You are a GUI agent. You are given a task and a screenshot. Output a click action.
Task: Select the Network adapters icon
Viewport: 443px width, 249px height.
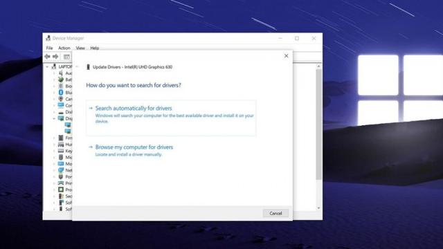tap(61, 170)
